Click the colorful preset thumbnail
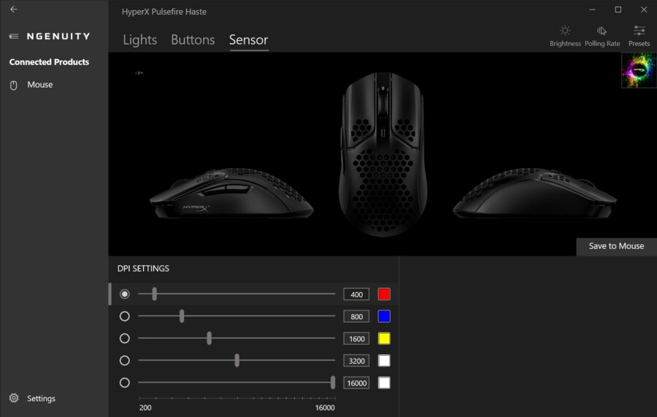The height and width of the screenshot is (417, 657). click(639, 70)
